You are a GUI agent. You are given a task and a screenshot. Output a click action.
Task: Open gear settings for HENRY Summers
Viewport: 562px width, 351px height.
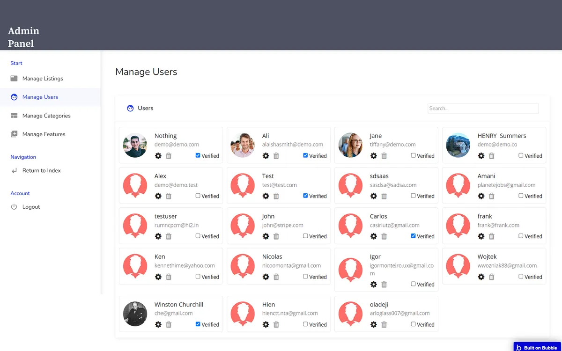tap(481, 156)
